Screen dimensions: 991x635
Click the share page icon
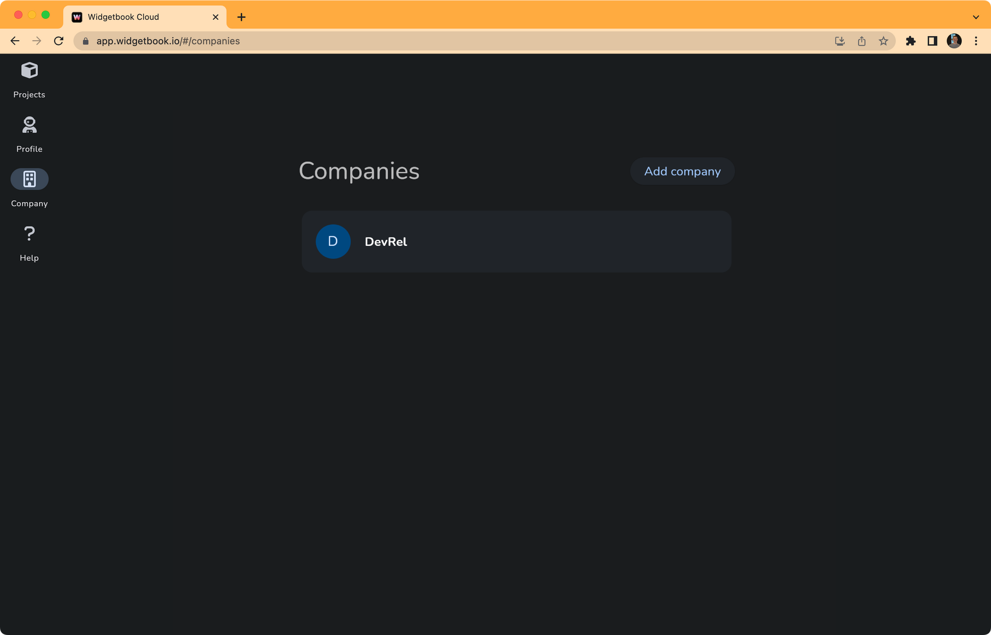tap(862, 41)
